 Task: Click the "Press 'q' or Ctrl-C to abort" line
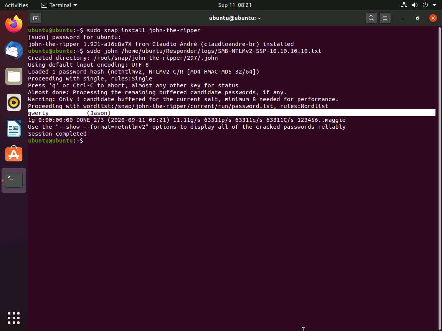coord(133,85)
